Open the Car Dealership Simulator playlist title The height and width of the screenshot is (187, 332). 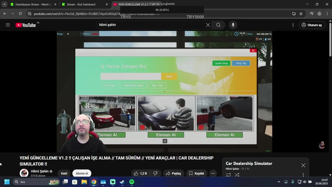pyautogui.click(x=249, y=164)
